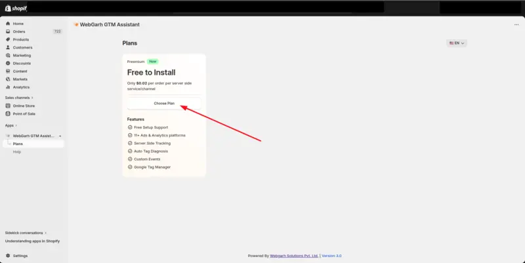Click the WebGarh app icon in header

click(x=76, y=24)
